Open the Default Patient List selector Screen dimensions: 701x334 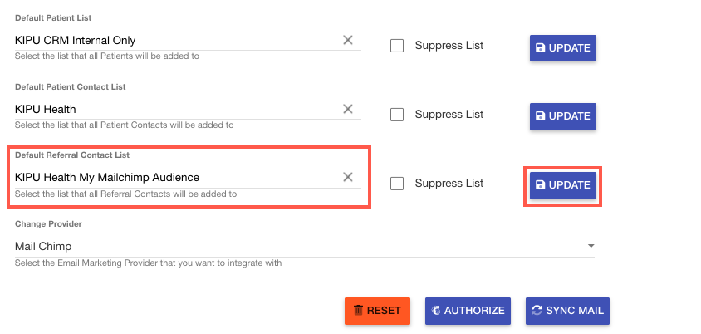click(174, 40)
